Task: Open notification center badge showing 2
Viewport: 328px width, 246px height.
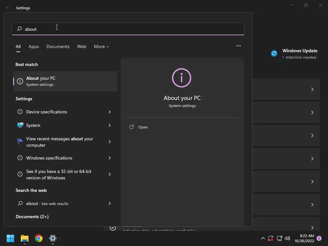Action: point(319,238)
